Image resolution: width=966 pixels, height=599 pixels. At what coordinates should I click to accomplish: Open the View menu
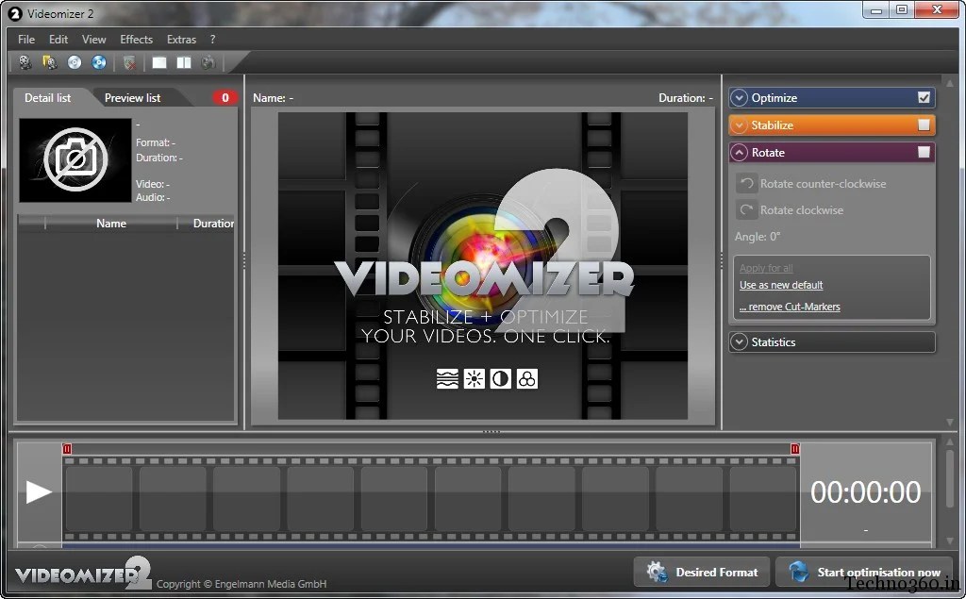(x=93, y=40)
